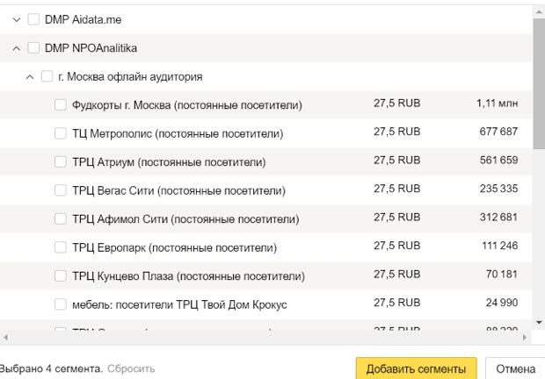The height and width of the screenshot is (379, 545).
Task: Click audience size 70 181 value
Action: 502,274
